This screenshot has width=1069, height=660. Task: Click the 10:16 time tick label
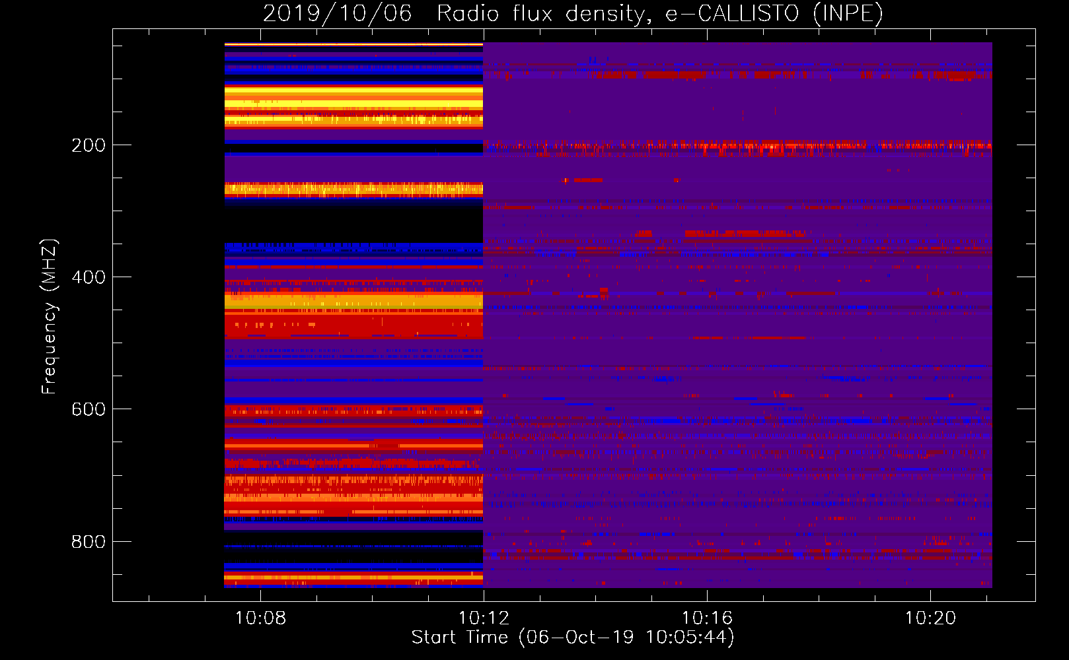click(707, 618)
